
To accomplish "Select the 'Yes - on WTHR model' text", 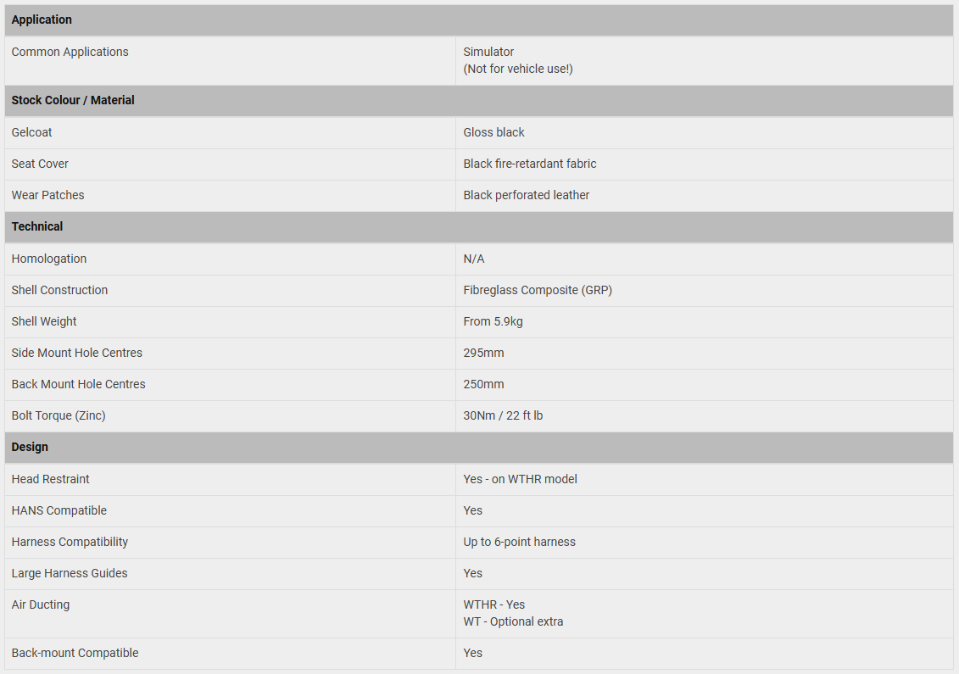I will [x=520, y=479].
